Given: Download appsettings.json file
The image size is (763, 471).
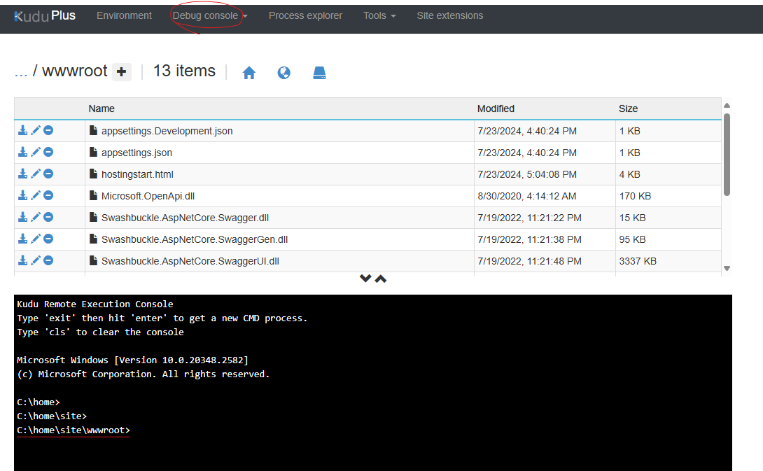Looking at the screenshot, I should pos(23,153).
